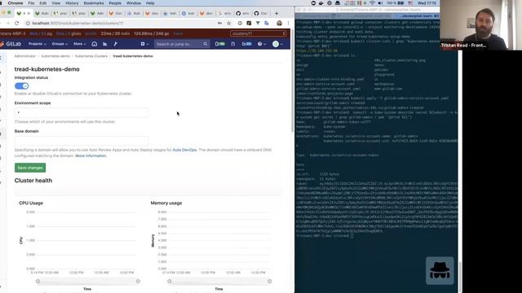Click Memory usage chart left zoom handle
The height and width of the screenshot is (293, 522).
pos(170,282)
